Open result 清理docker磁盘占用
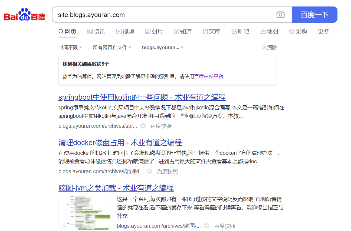351x231 pixels. point(120,142)
